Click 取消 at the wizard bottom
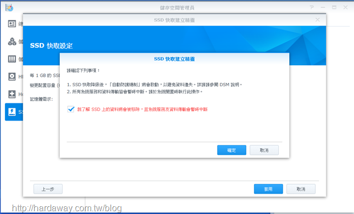Screen dimensions: 354x214 pyautogui.click(x=301, y=189)
